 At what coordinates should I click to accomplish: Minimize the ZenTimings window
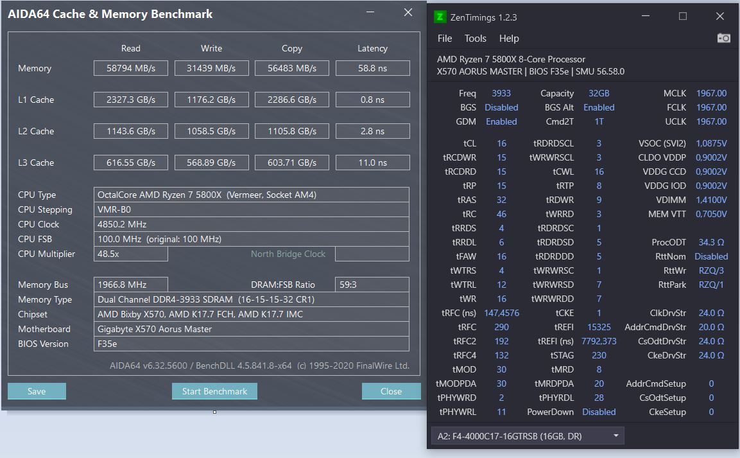click(646, 17)
